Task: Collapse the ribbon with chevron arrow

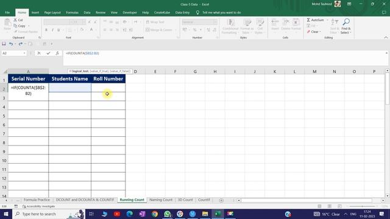Action: pos(386,38)
